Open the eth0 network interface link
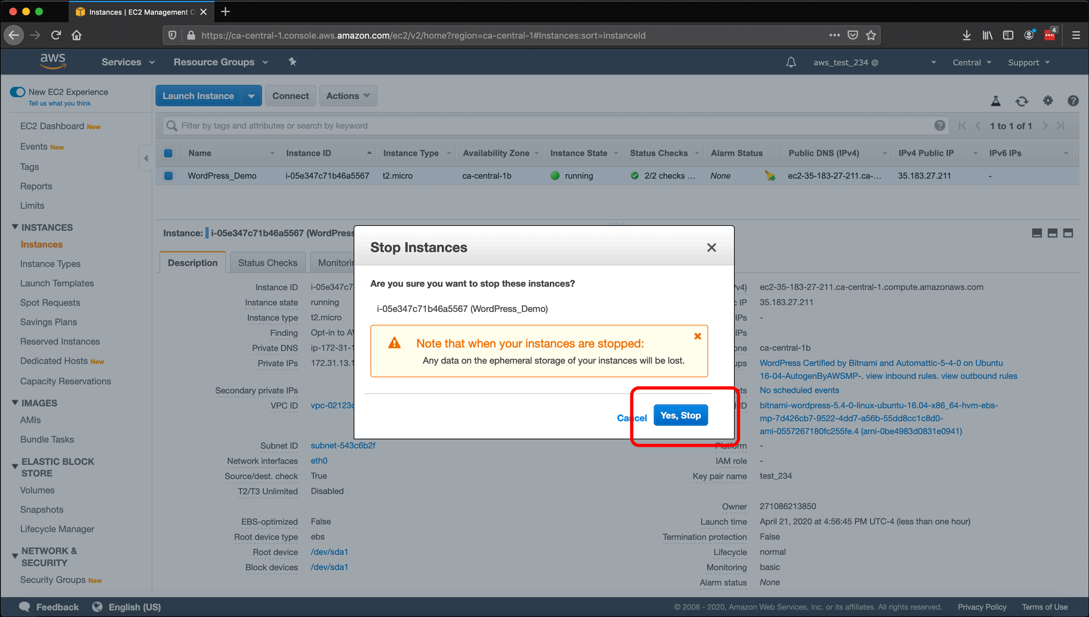Image resolution: width=1089 pixels, height=617 pixels. [319, 461]
